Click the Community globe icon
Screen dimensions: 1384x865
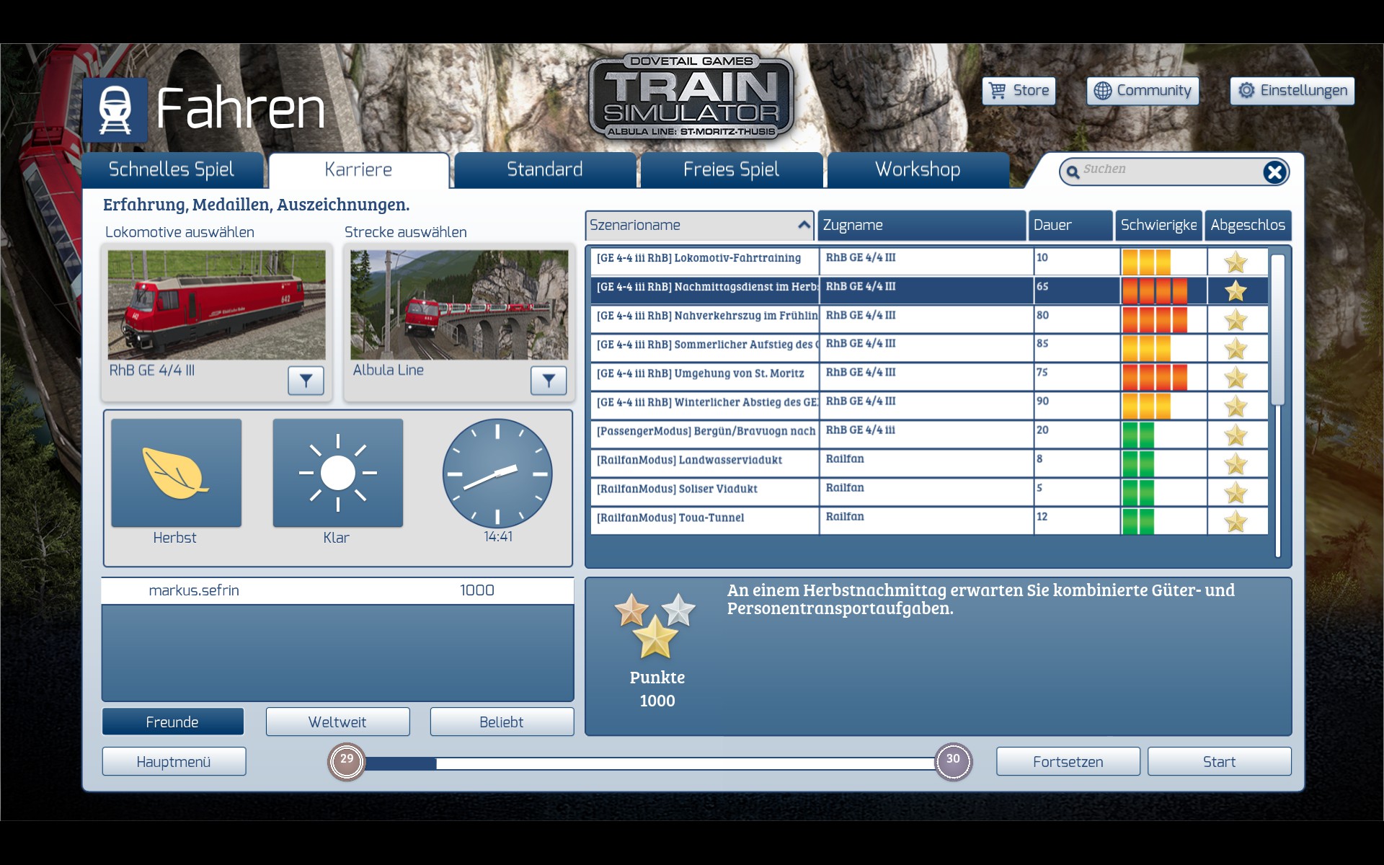click(1103, 91)
